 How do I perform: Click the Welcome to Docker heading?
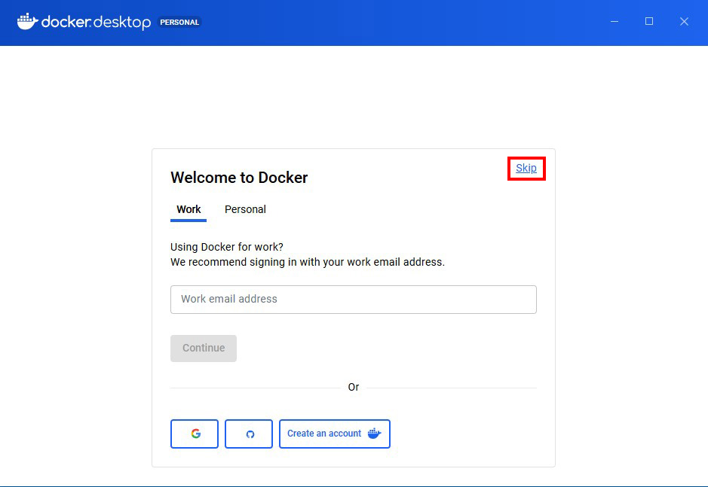239,178
